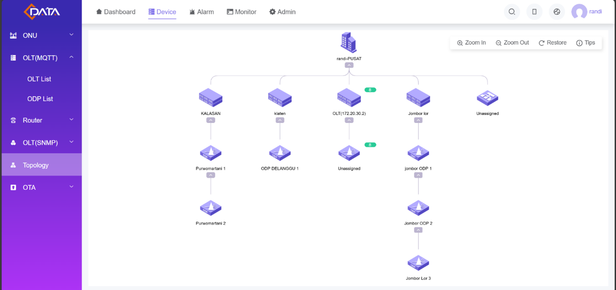Image resolution: width=616 pixels, height=290 pixels.
Task: Collapse the Jombor ODP 2 branch
Action: click(x=418, y=230)
